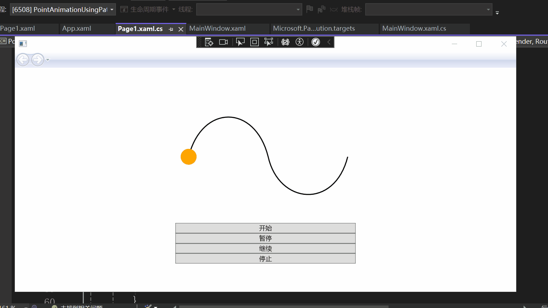Maximize the running app window

[x=479, y=44]
